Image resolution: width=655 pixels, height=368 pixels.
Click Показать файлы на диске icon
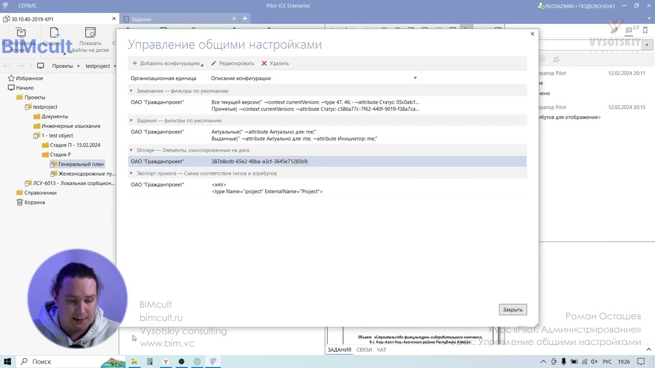90,33
